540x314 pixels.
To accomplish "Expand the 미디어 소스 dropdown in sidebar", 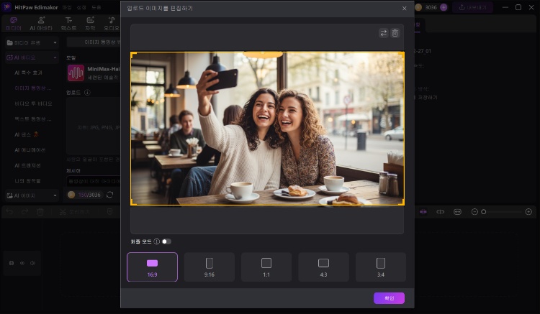I will click(32, 42).
